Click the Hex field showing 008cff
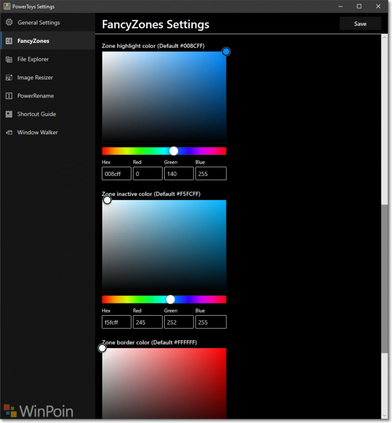This screenshot has width=392, height=423. pyautogui.click(x=117, y=174)
